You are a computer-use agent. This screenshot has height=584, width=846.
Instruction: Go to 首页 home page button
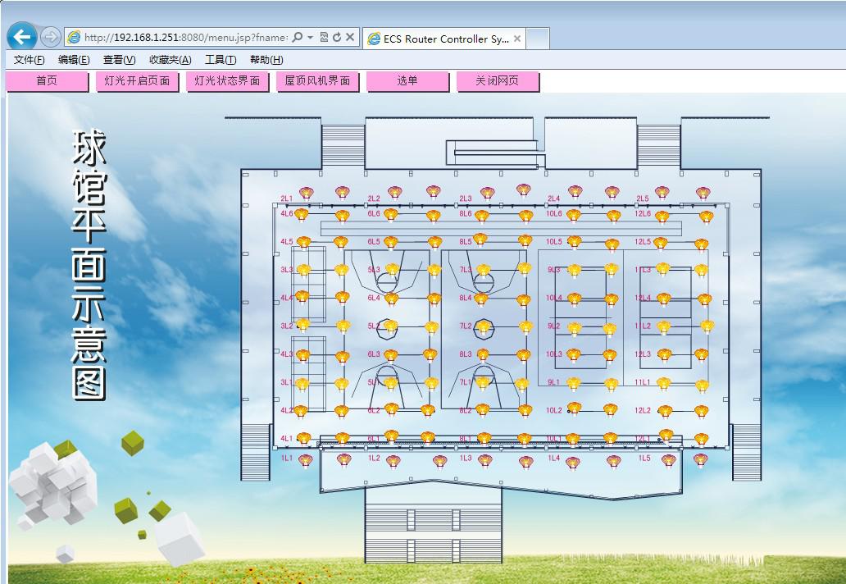(x=47, y=81)
